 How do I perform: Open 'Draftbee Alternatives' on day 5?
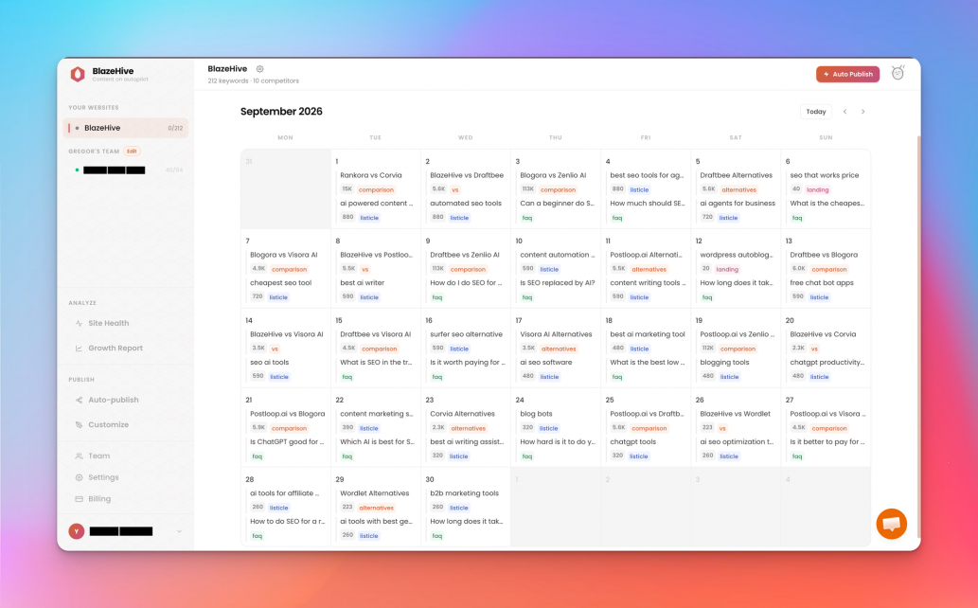(736, 175)
